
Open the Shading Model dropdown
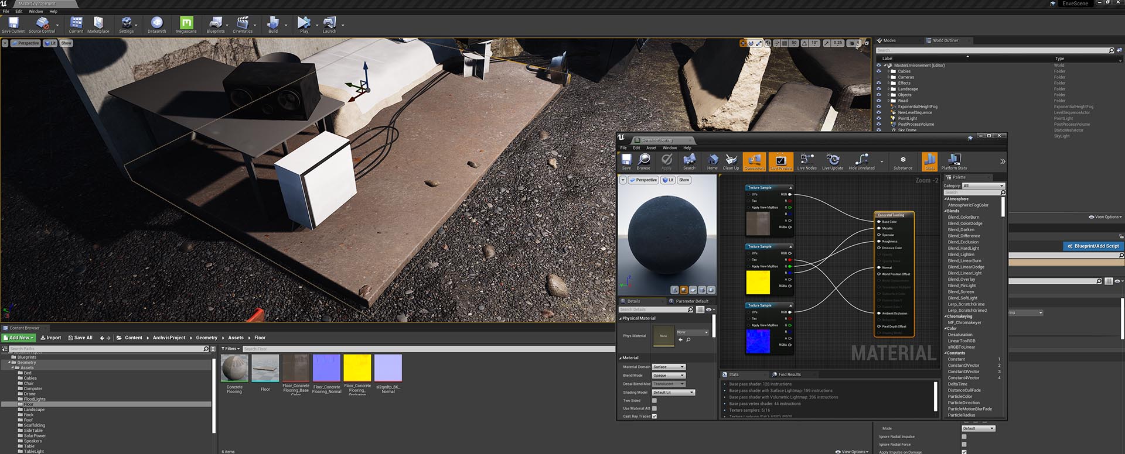pos(673,393)
